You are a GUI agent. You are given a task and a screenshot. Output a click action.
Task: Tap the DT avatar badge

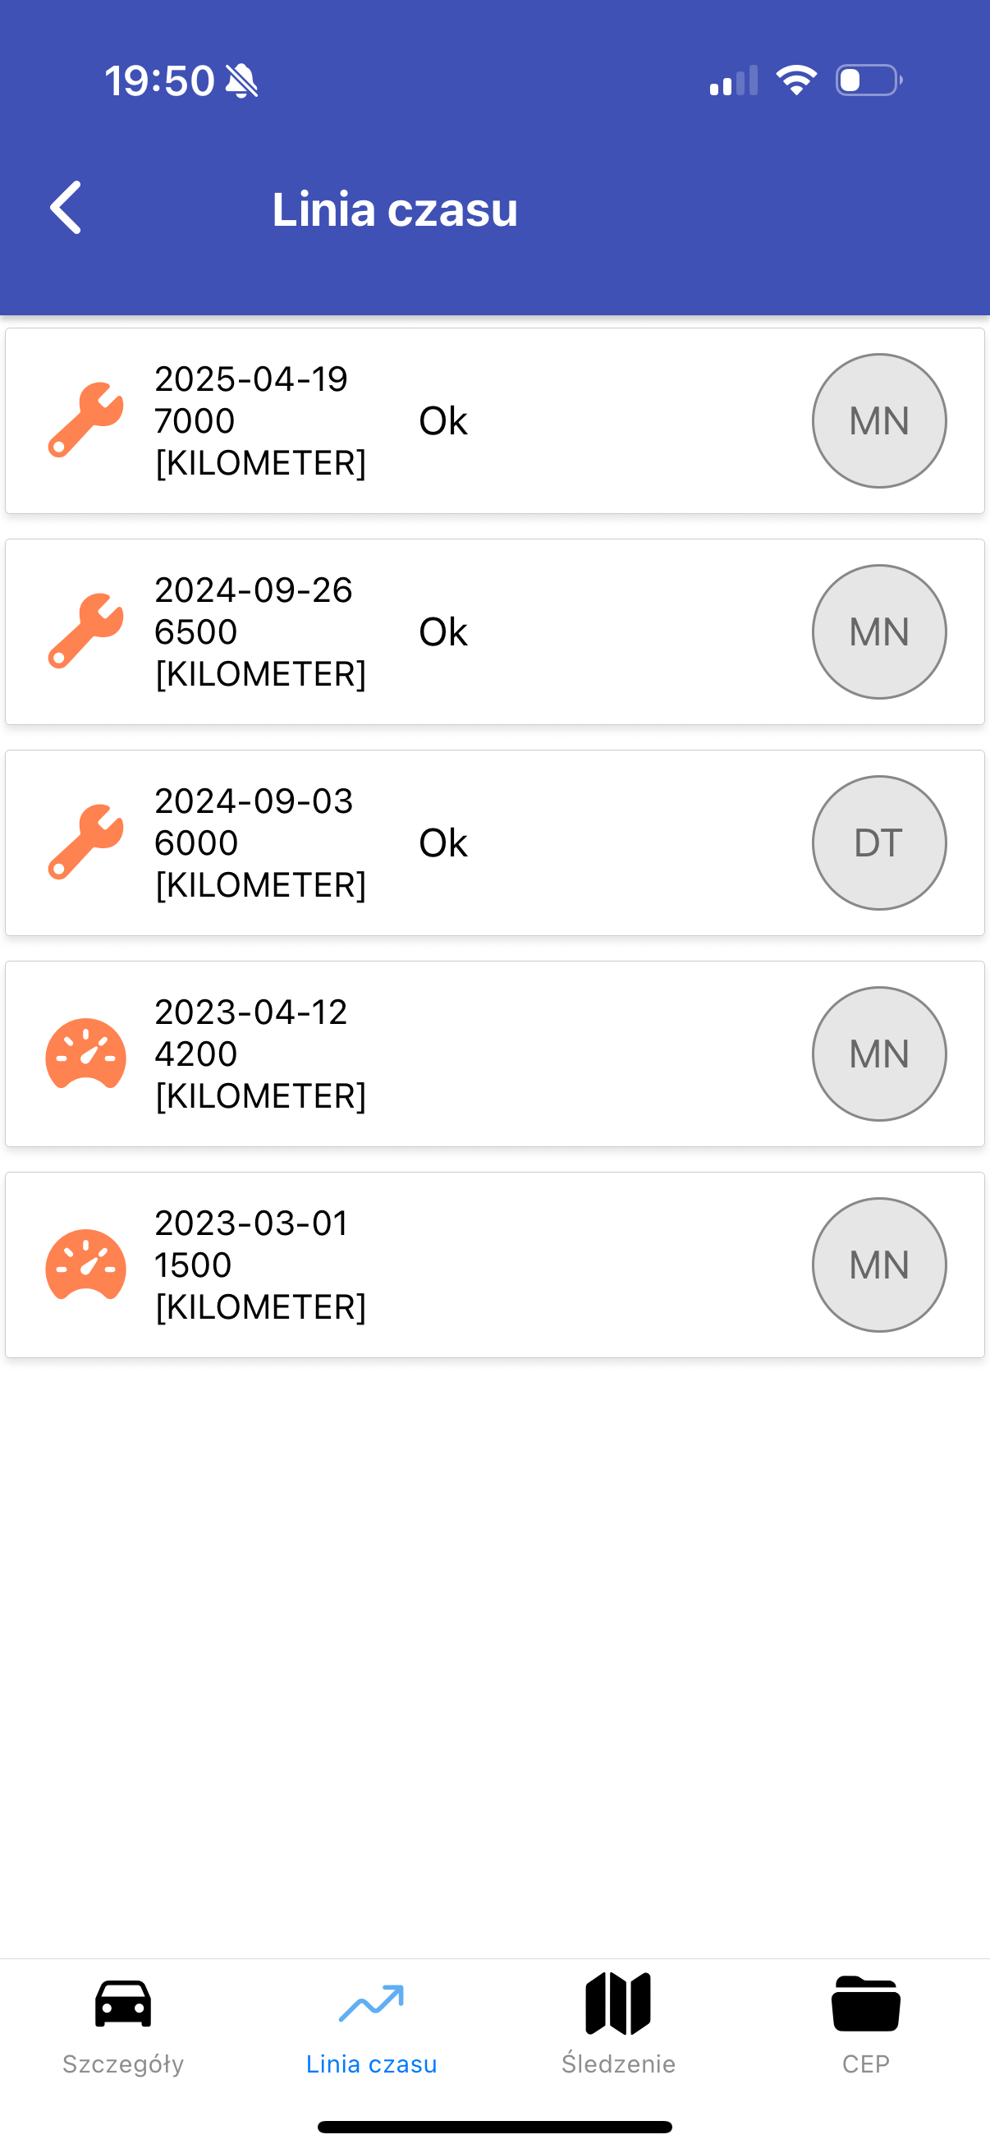click(879, 842)
